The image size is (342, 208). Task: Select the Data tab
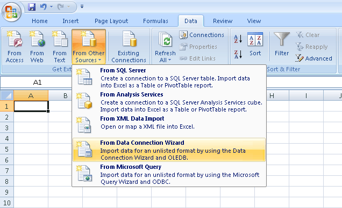tap(191, 21)
